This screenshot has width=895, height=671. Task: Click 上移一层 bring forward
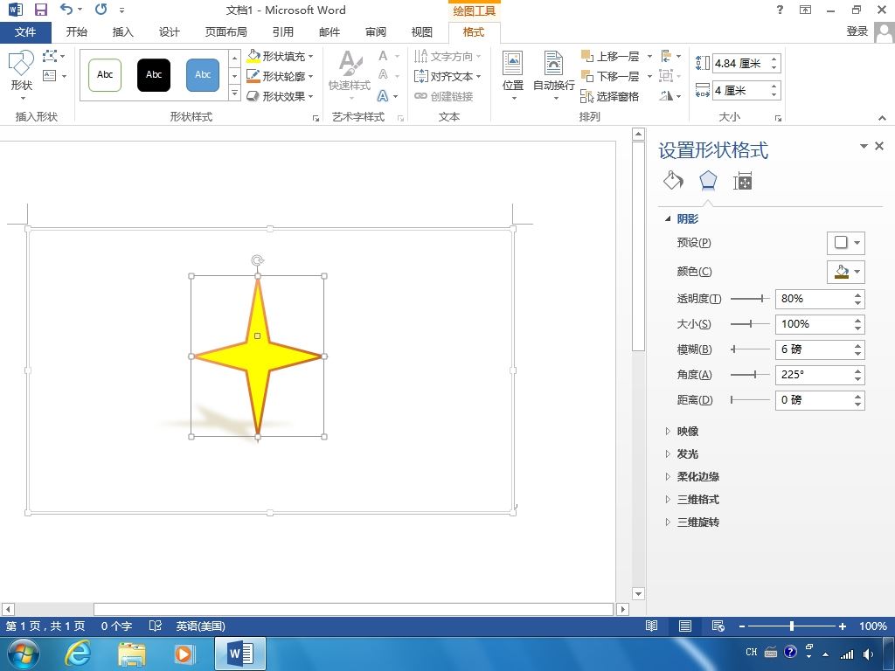[611, 56]
